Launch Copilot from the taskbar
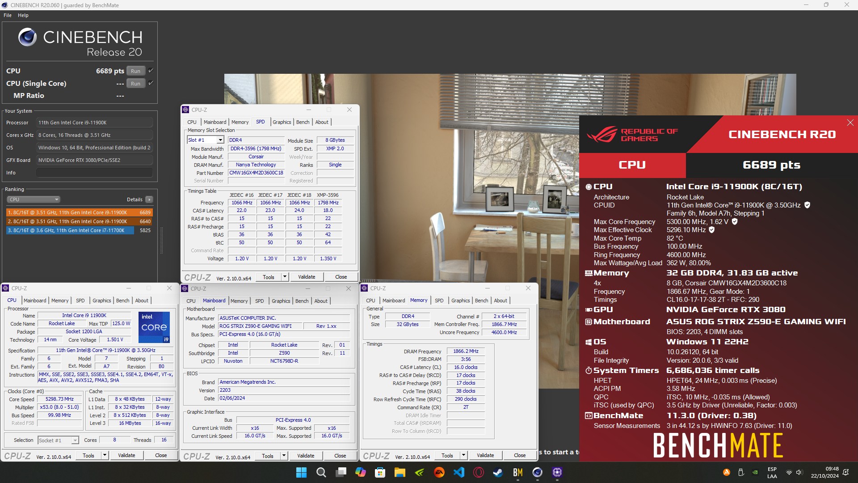858x483 pixels. (x=360, y=472)
